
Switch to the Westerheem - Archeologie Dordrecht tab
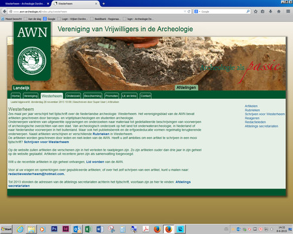point(25,4)
